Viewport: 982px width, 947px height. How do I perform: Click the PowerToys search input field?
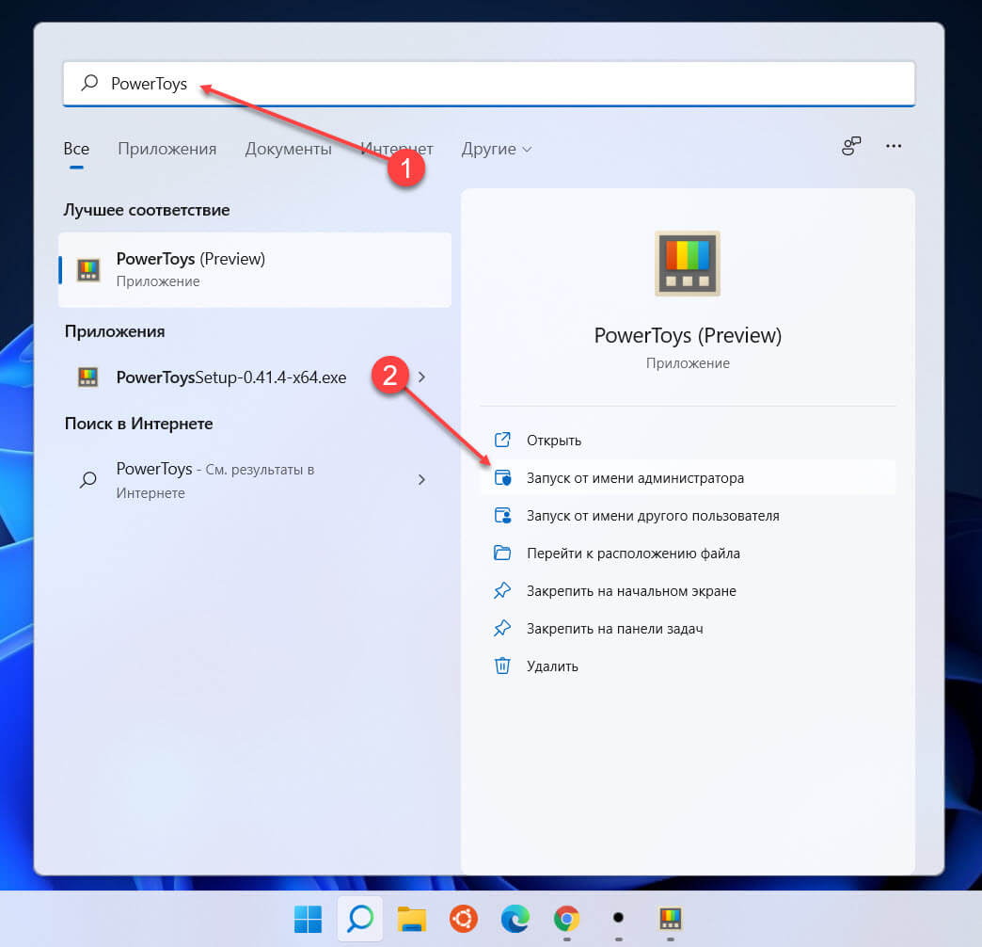point(488,84)
